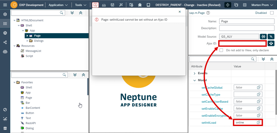Click the model source unlink icon button

click(271, 37)
